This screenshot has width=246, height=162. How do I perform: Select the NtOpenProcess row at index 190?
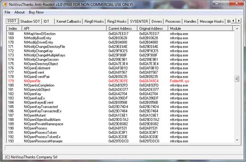(120, 128)
